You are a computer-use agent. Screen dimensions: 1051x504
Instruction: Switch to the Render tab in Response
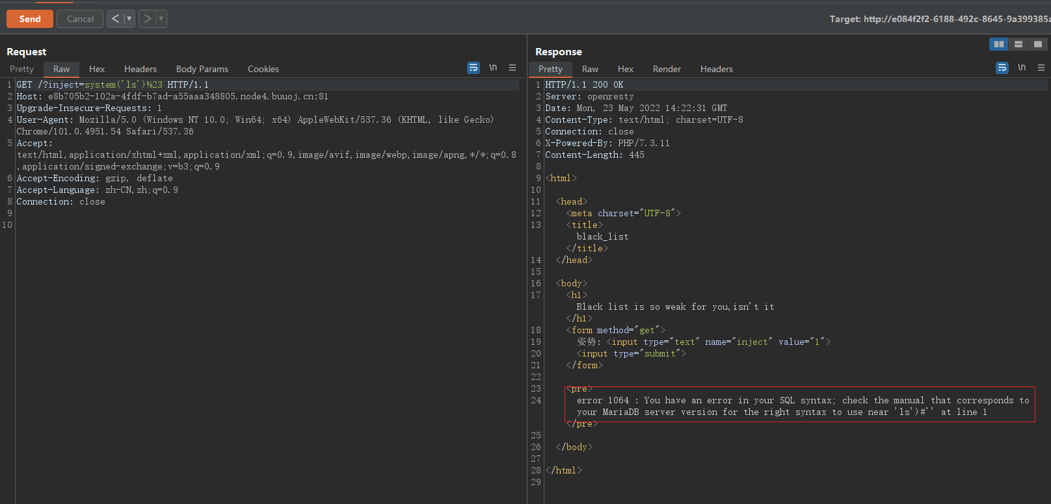coord(667,69)
